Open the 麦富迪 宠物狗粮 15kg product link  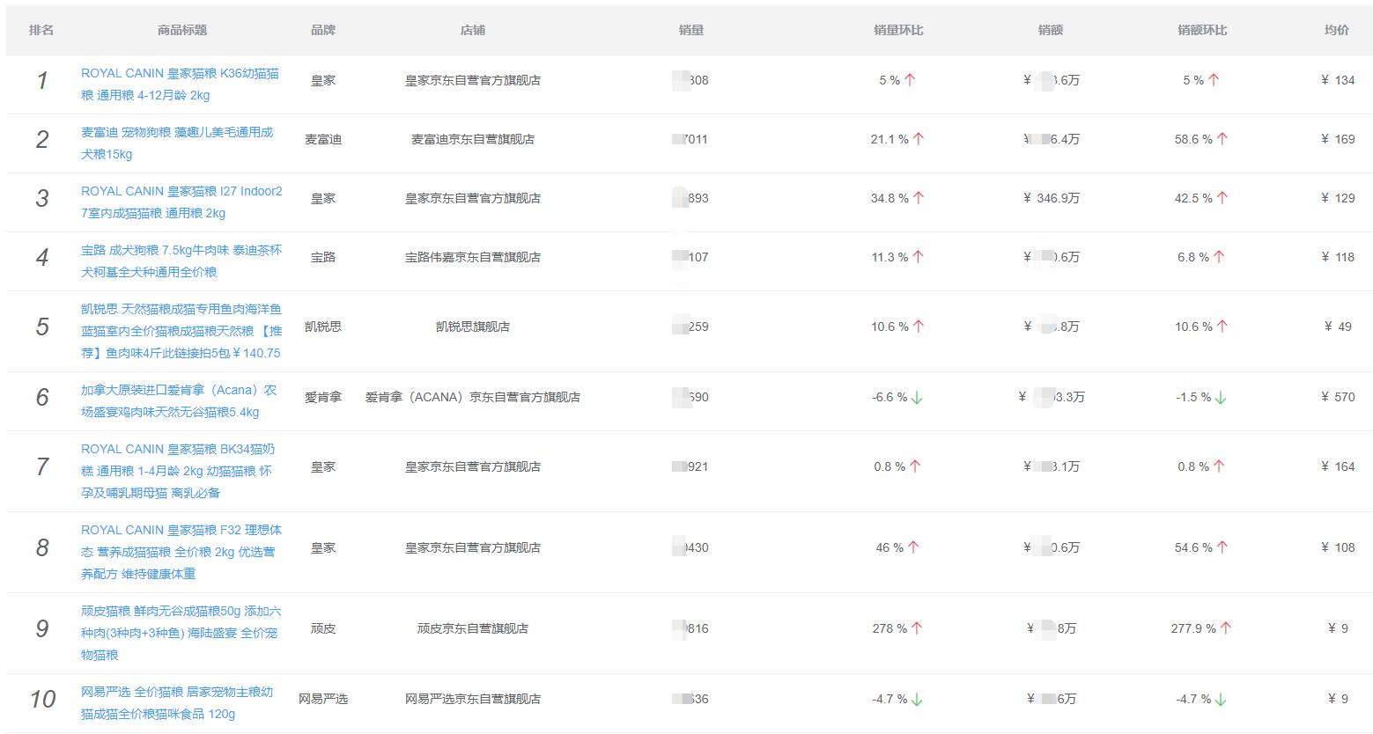pyautogui.click(x=177, y=143)
